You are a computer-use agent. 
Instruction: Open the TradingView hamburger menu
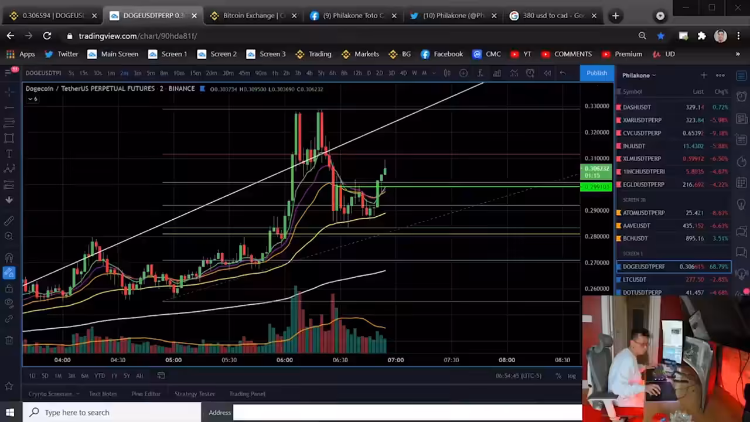click(8, 73)
